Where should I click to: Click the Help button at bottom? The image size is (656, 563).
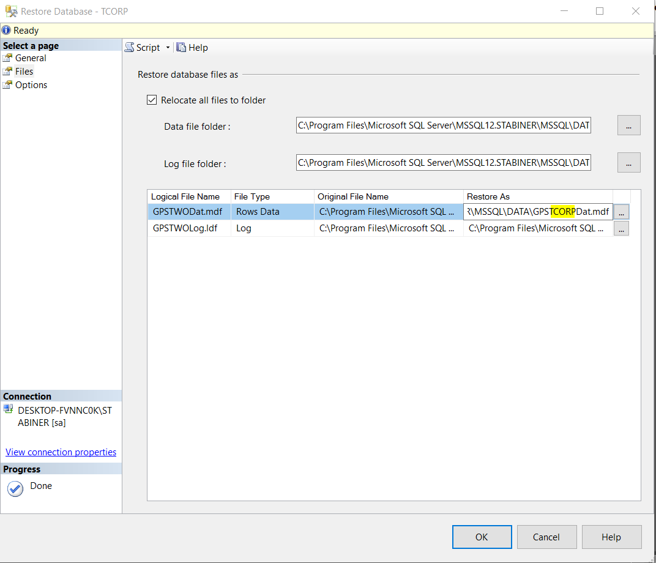pos(611,537)
